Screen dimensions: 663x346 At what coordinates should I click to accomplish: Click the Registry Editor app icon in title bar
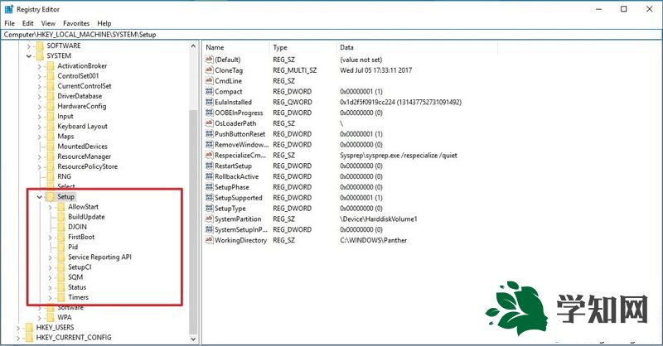(9, 9)
